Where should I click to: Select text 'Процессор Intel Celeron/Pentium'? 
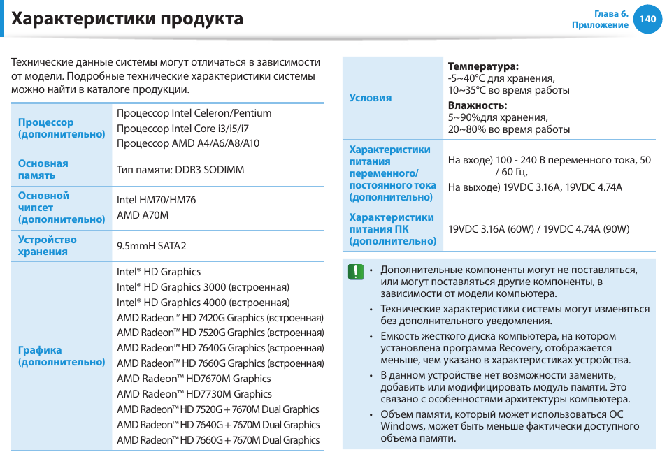coord(194,113)
